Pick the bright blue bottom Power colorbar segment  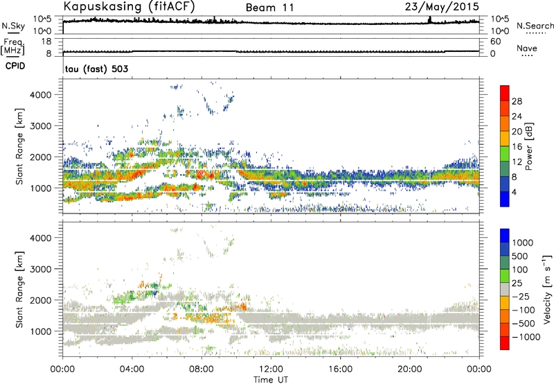(505, 199)
